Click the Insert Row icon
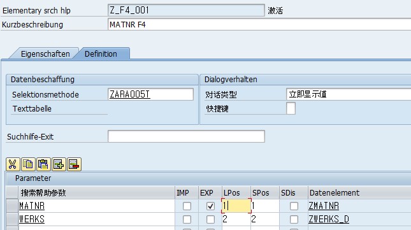Screen dimensions: 411x230 (x=59, y=164)
